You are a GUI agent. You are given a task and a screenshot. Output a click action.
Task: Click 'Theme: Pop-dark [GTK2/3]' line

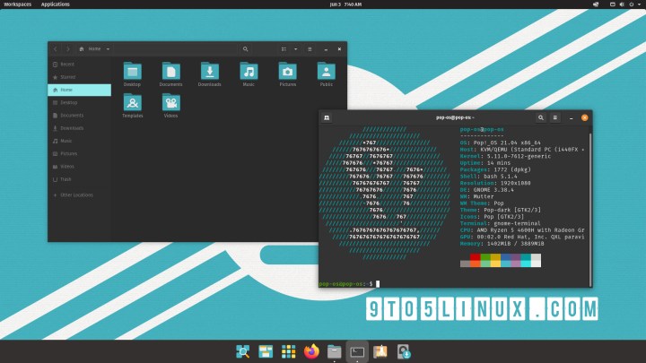pos(500,210)
